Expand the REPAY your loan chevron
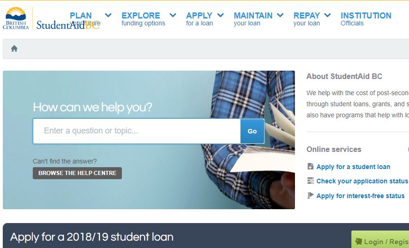This screenshot has width=409, height=248. point(327,15)
